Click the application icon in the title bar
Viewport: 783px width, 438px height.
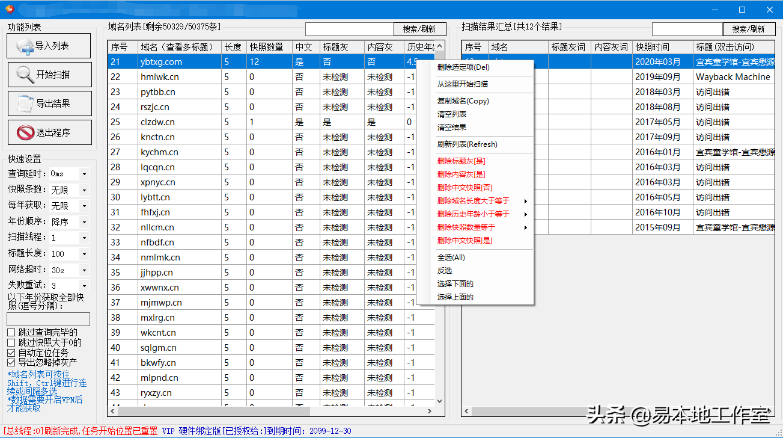pos(8,9)
